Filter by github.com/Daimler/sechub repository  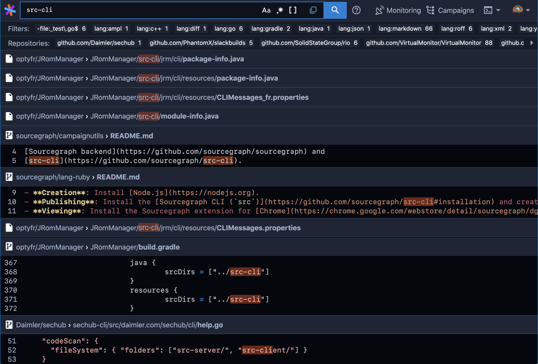99,43
